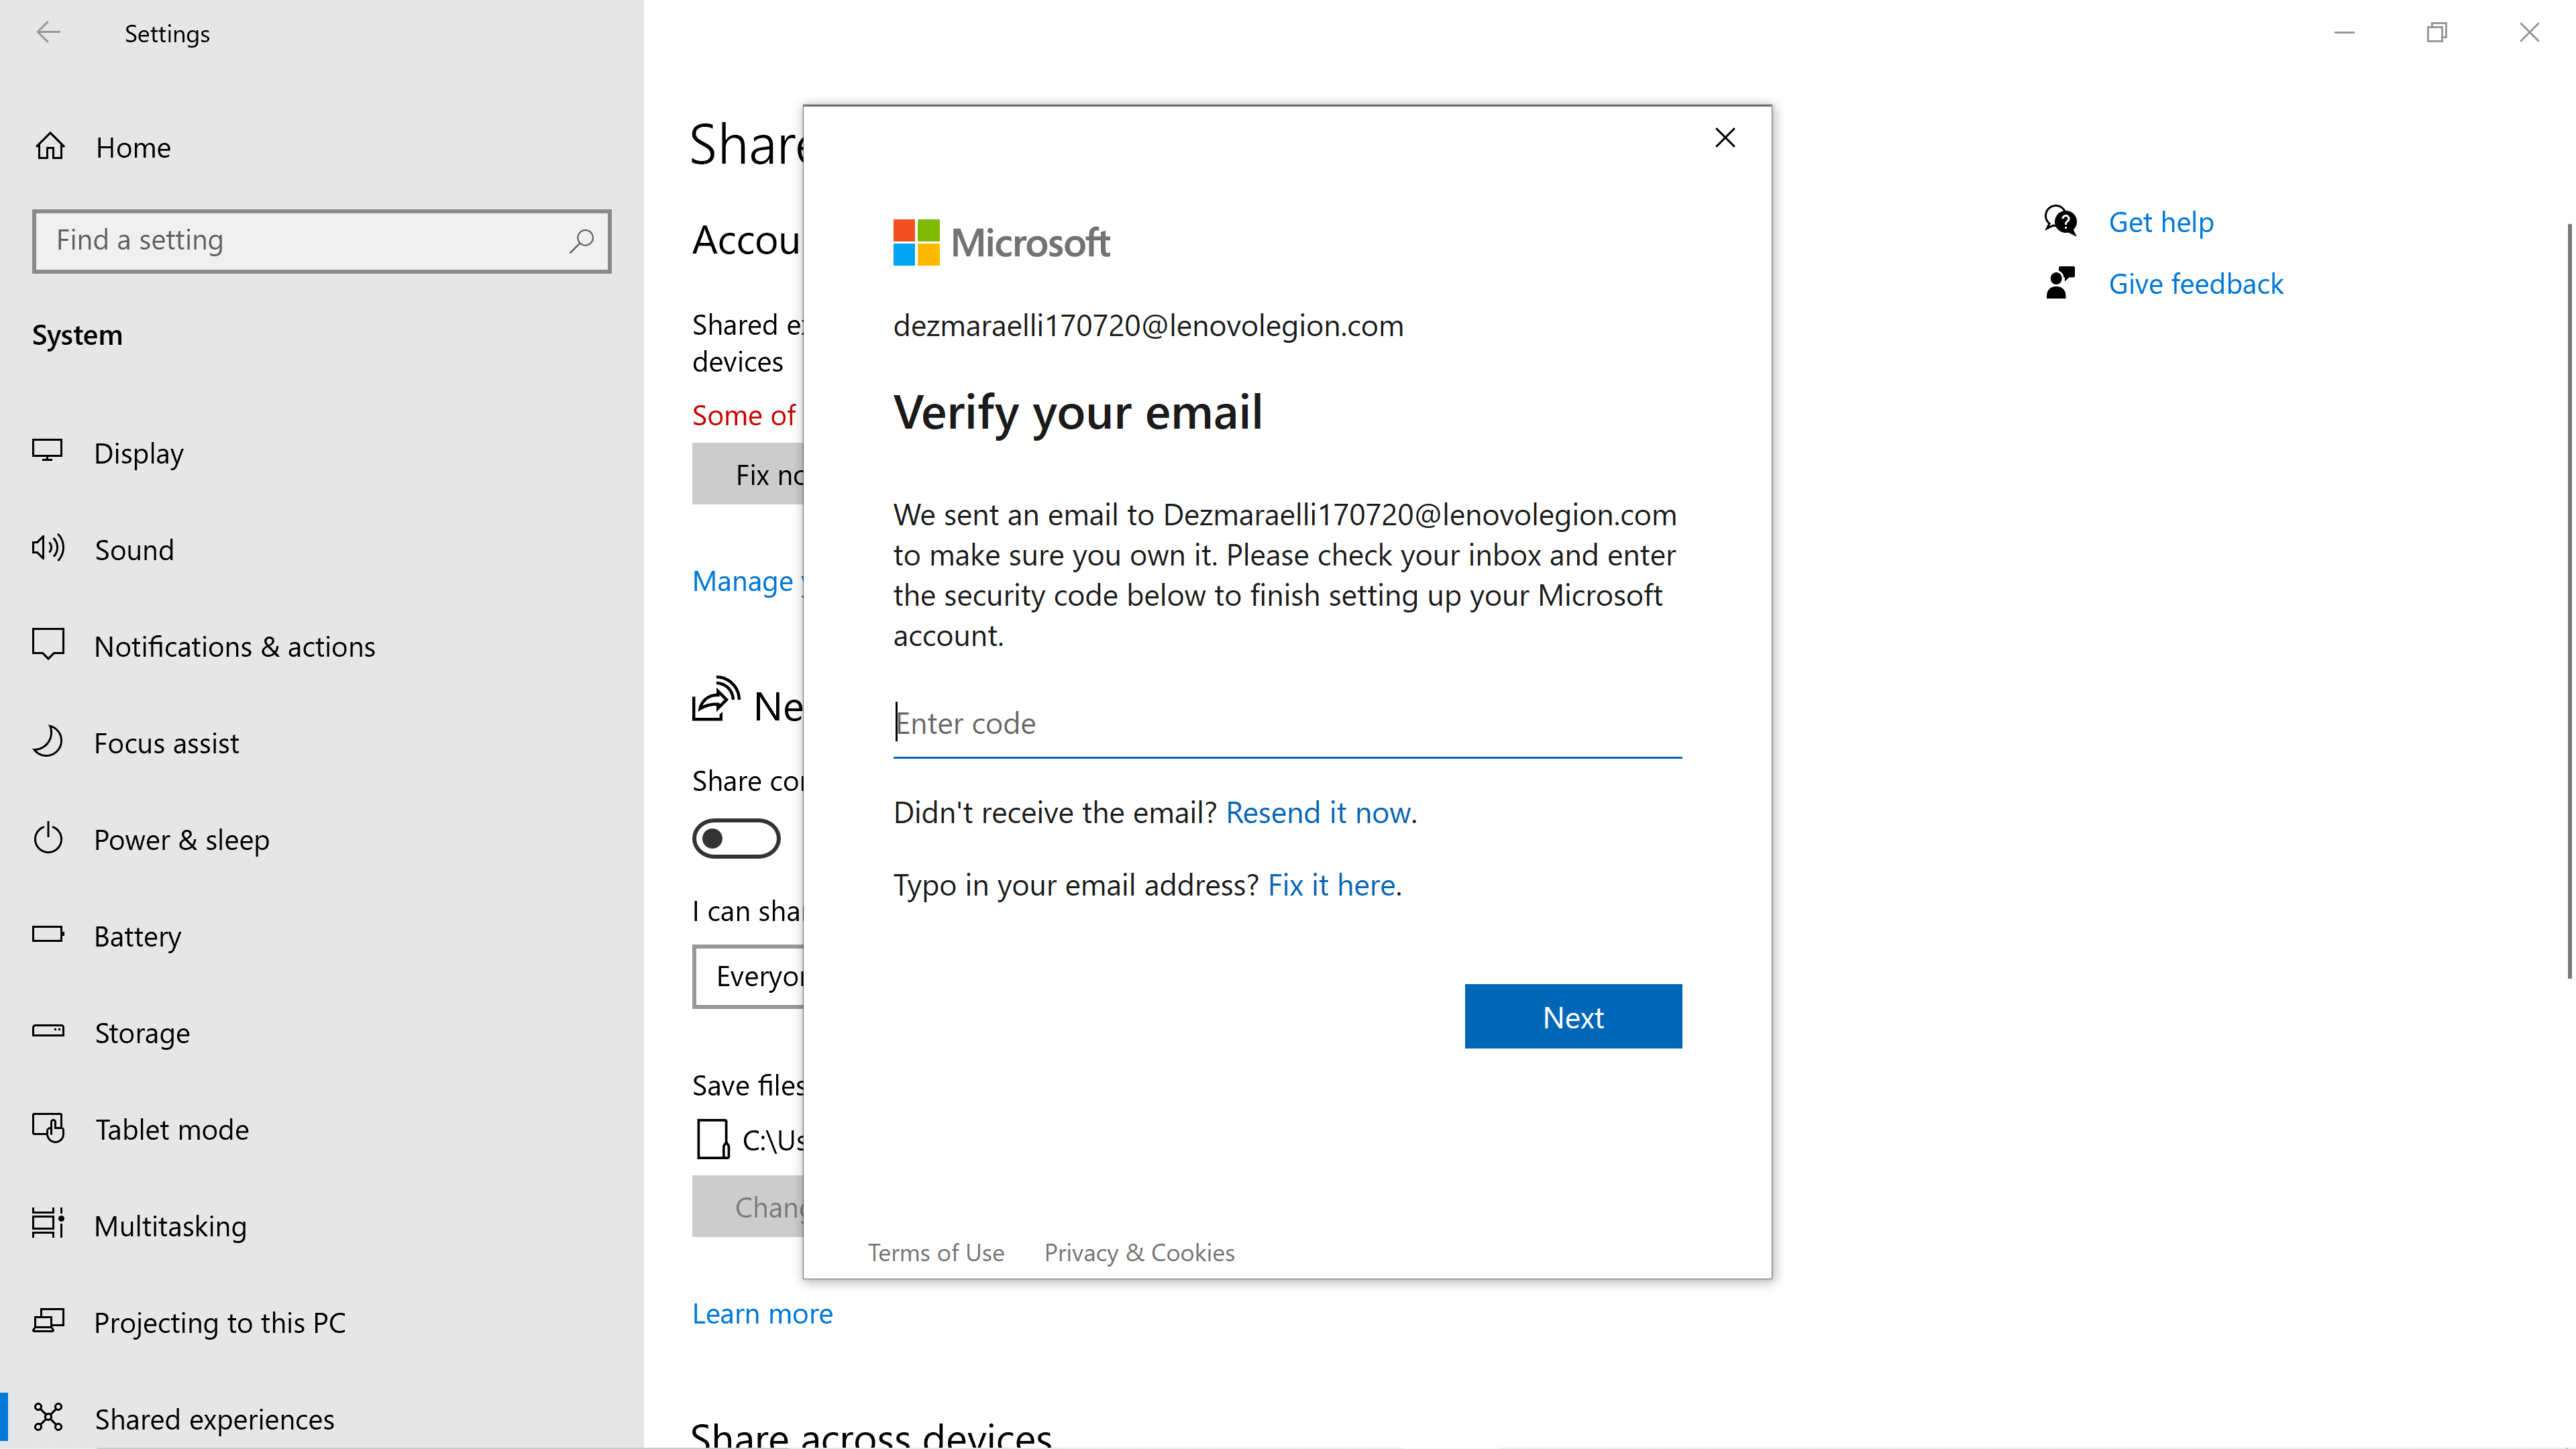Click the Give feedback person icon
The width and height of the screenshot is (2576, 1449).
[x=2060, y=283]
